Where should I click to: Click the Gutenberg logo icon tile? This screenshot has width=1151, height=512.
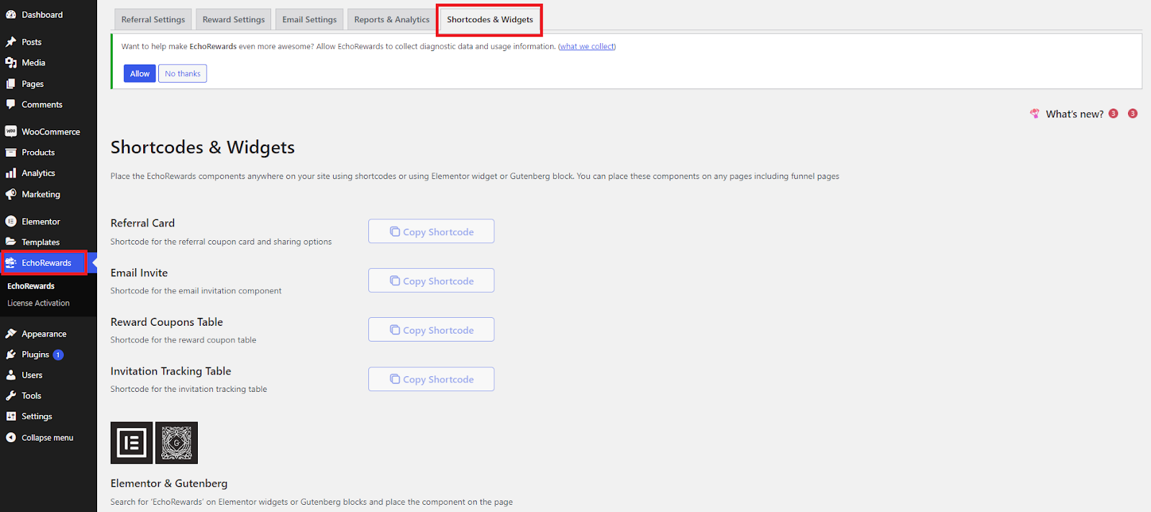coord(176,443)
